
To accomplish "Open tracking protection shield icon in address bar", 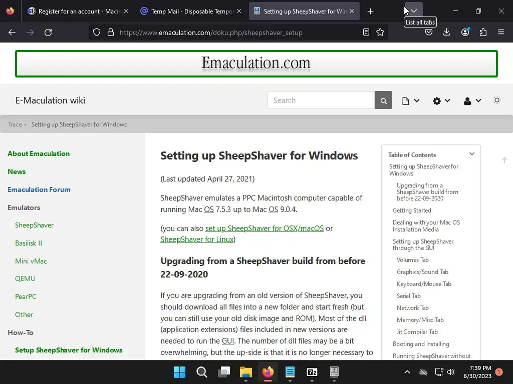I will tap(97, 32).
